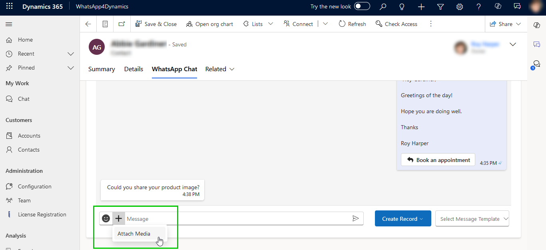Collapse the hamburger navigation menu

[9, 24]
